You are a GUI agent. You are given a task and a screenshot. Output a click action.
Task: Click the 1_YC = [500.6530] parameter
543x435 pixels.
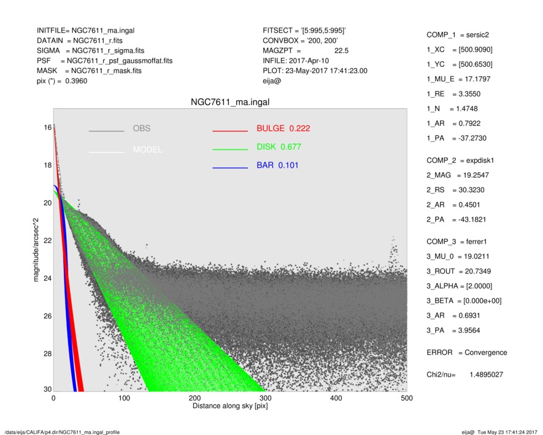pyautogui.click(x=460, y=64)
